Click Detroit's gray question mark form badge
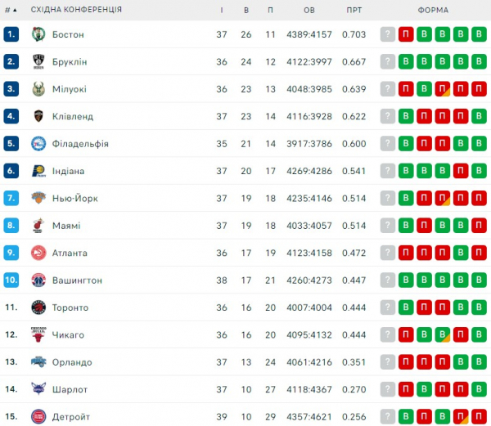The image size is (491, 426). pyautogui.click(x=388, y=417)
